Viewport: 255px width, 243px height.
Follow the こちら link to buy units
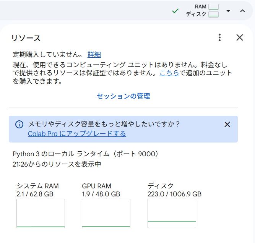point(169,73)
